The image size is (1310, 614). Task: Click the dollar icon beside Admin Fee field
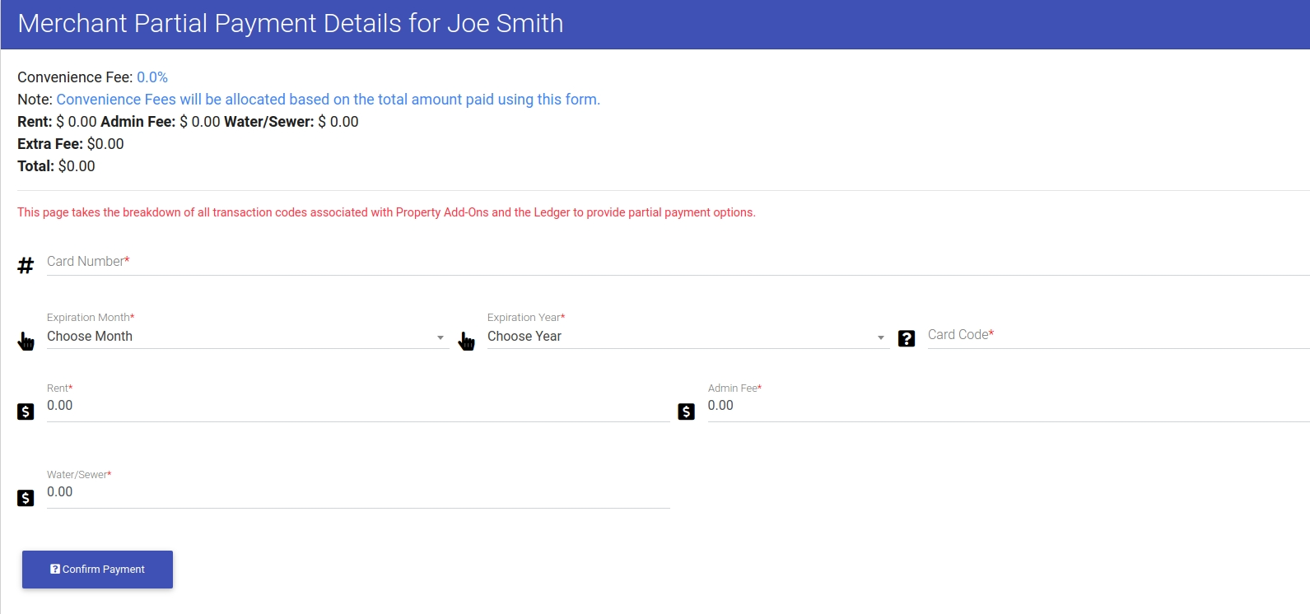coord(686,412)
